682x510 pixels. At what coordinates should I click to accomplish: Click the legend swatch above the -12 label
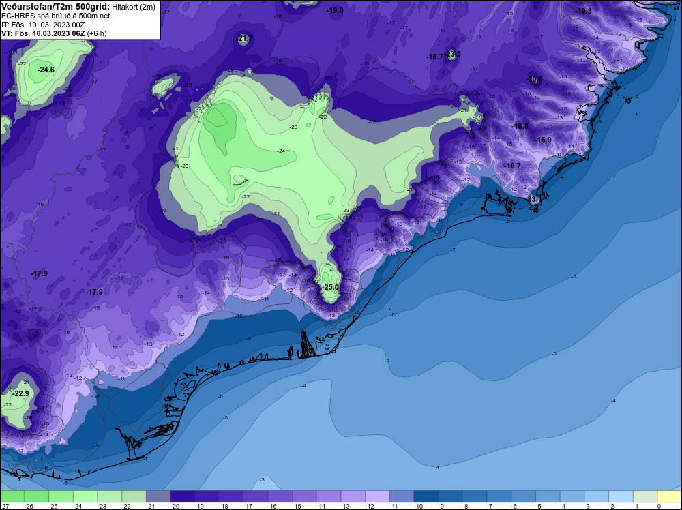pos(377,496)
